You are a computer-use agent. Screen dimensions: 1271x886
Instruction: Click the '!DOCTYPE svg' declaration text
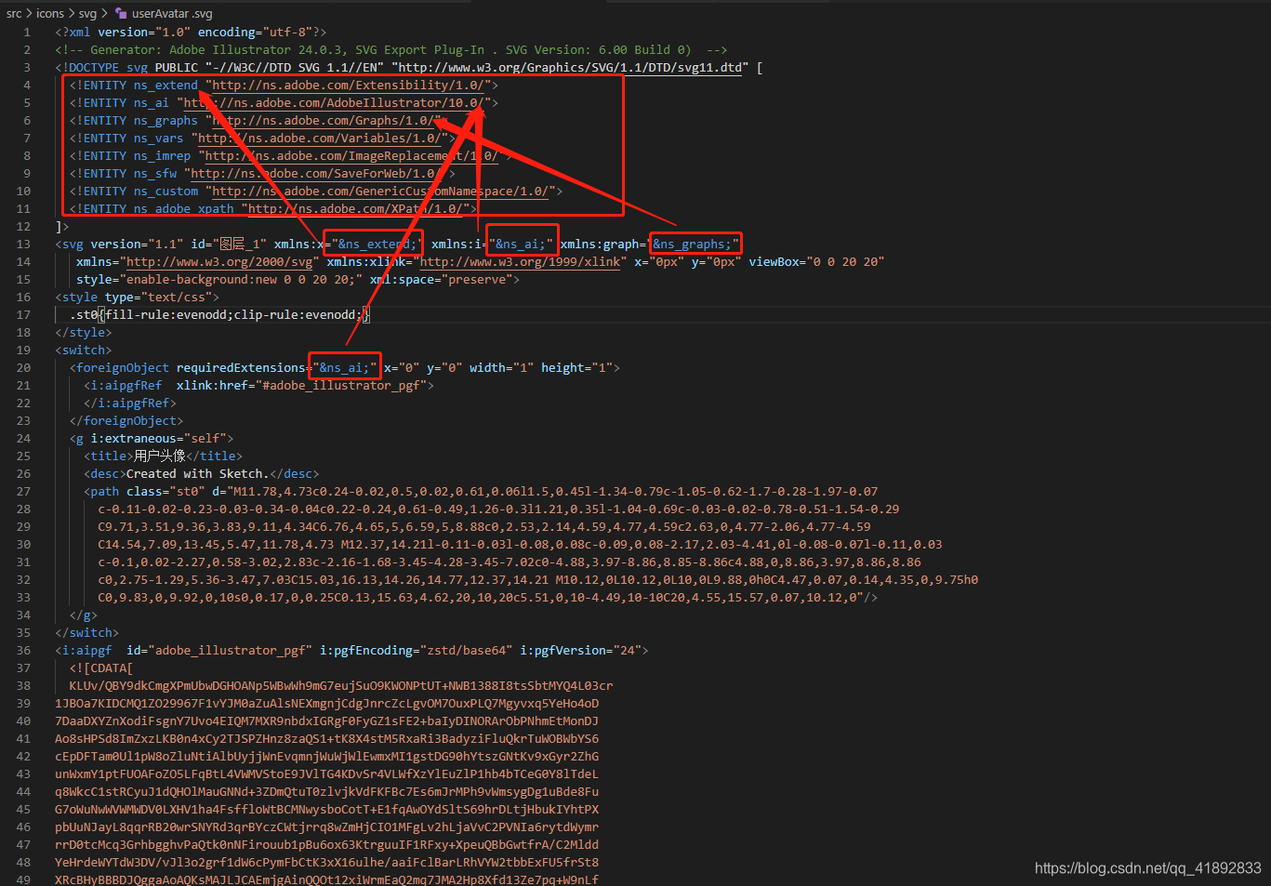[x=105, y=68]
